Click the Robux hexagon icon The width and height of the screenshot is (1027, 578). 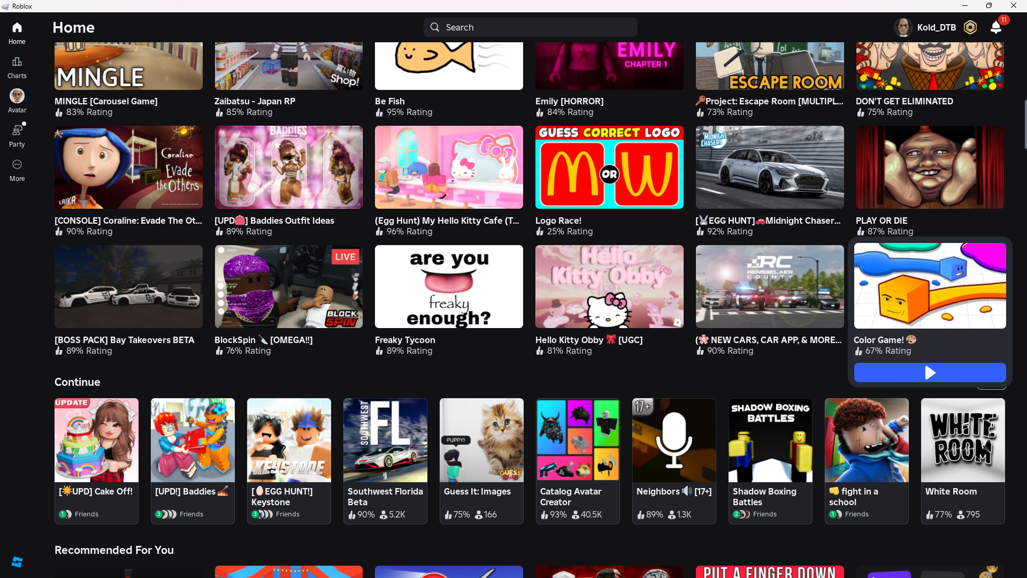click(x=970, y=27)
